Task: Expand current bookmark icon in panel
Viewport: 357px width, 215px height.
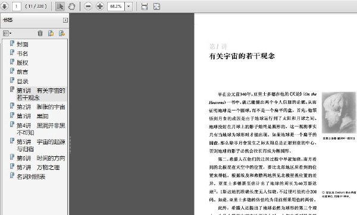Action: pos(62,33)
